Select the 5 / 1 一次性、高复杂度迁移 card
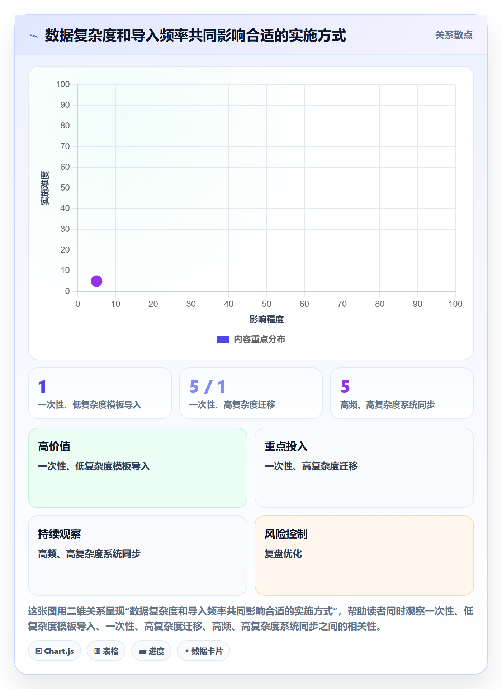 click(251, 393)
